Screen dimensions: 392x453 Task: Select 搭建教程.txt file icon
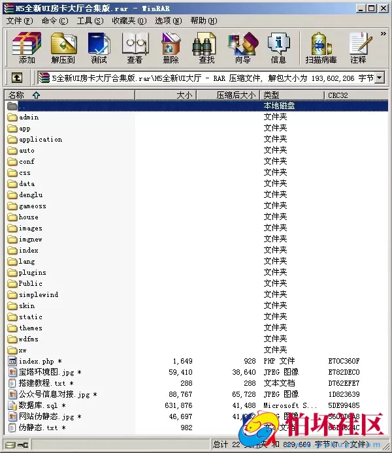click(12, 383)
